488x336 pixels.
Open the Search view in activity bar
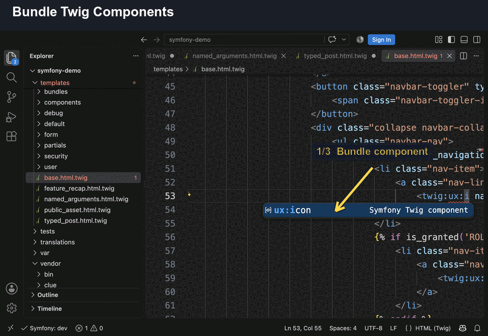coord(12,77)
